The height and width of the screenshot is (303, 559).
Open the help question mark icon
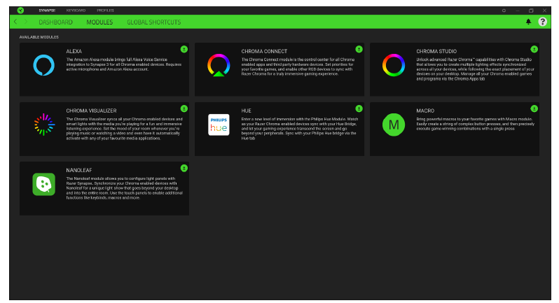pos(543,22)
